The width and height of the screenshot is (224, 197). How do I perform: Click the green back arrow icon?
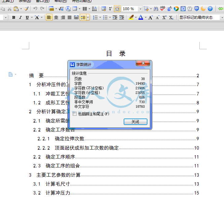(221, 9)
